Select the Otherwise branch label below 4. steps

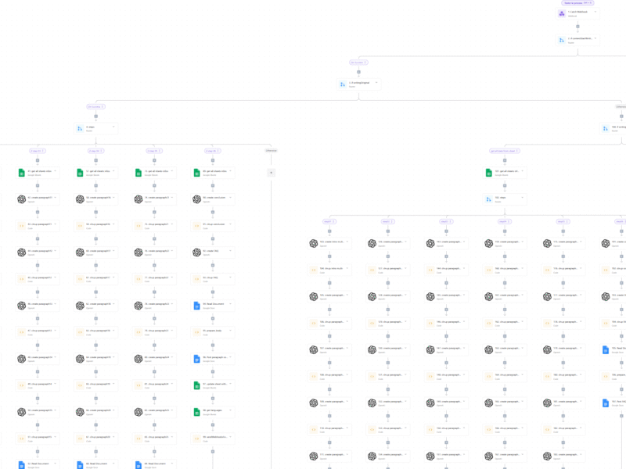pyautogui.click(x=271, y=150)
